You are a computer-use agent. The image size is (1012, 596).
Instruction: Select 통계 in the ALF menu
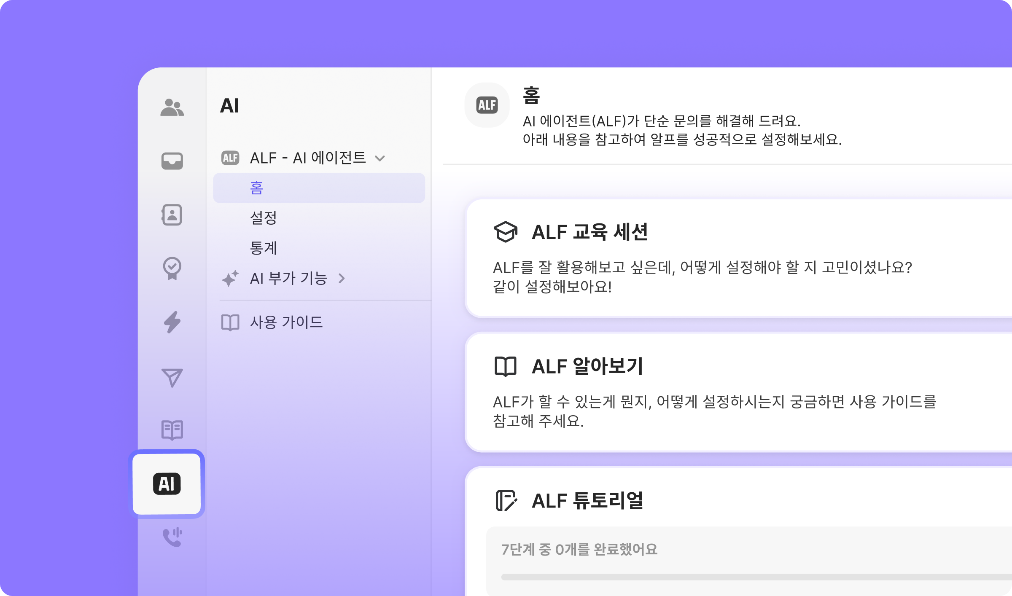click(x=264, y=248)
